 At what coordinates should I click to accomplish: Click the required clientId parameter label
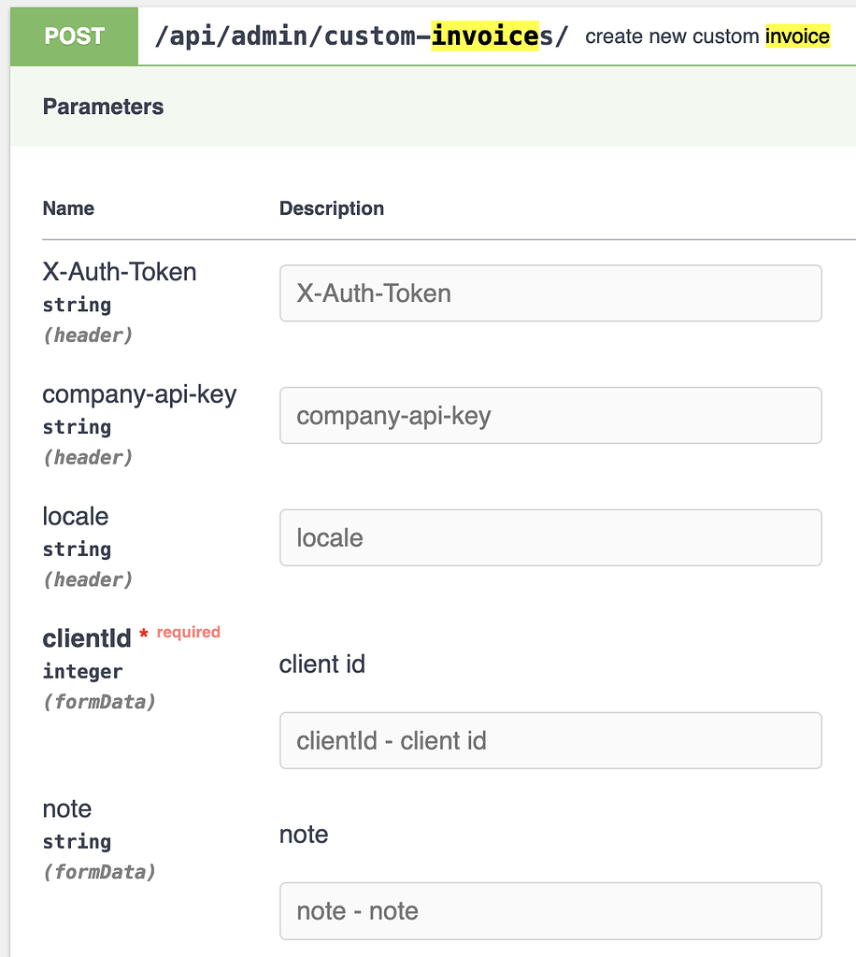click(87, 638)
